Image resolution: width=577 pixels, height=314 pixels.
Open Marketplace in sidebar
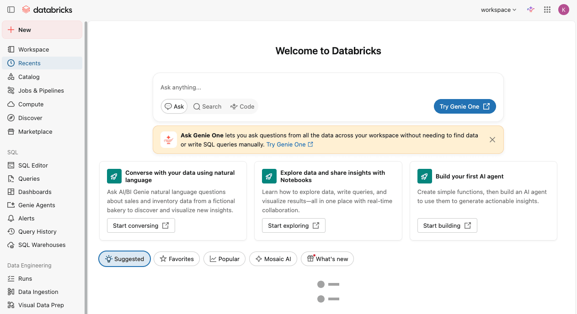42,131
